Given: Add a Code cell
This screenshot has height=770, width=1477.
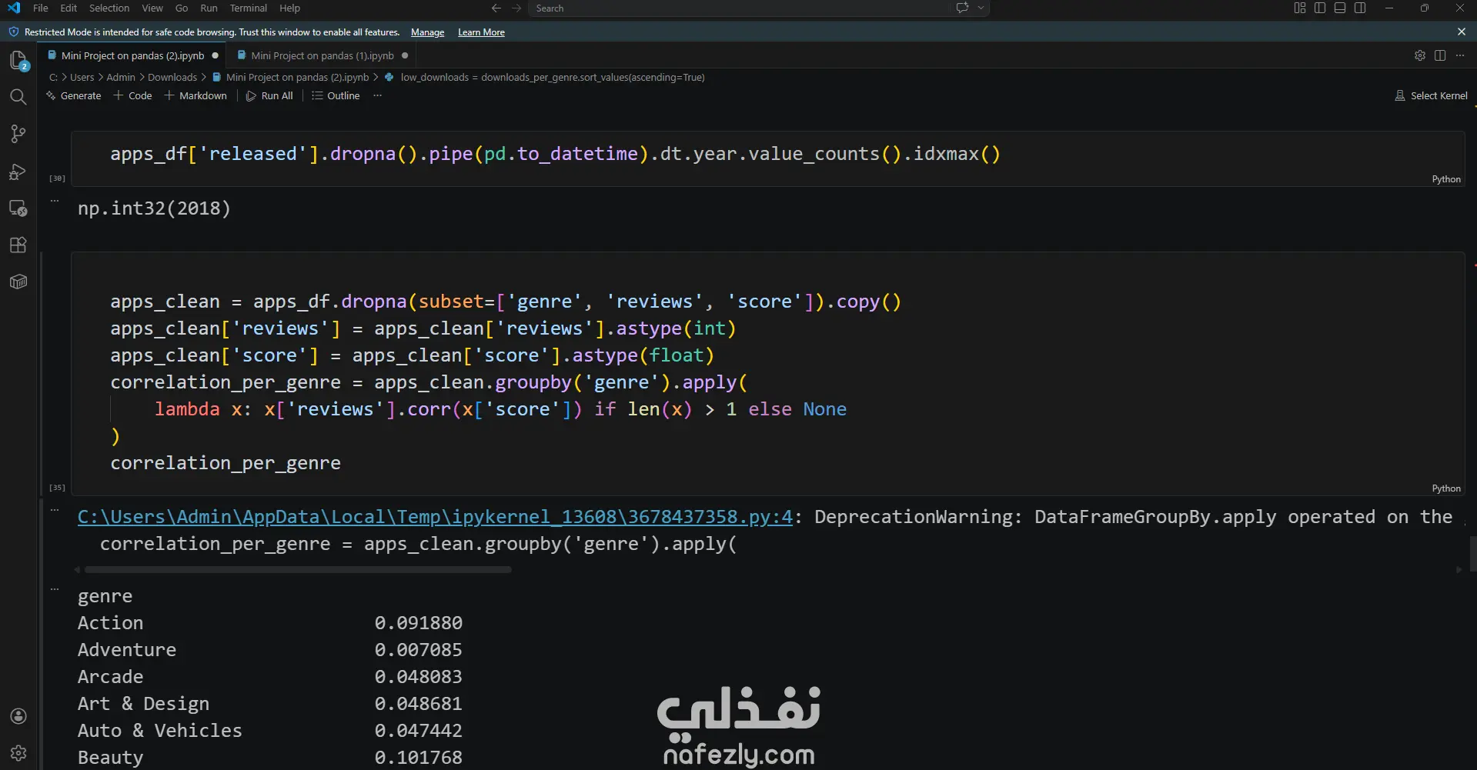Looking at the screenshot, I should click(132, 95).
